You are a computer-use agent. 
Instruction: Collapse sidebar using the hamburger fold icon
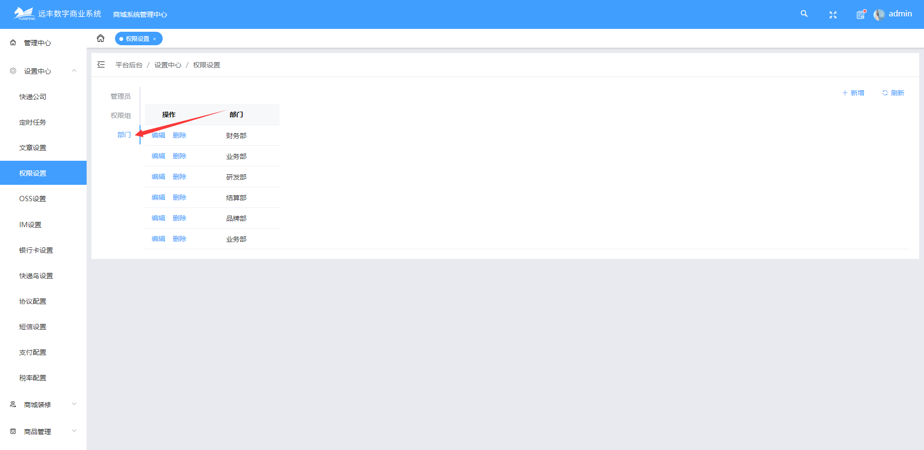pos(101,64)
